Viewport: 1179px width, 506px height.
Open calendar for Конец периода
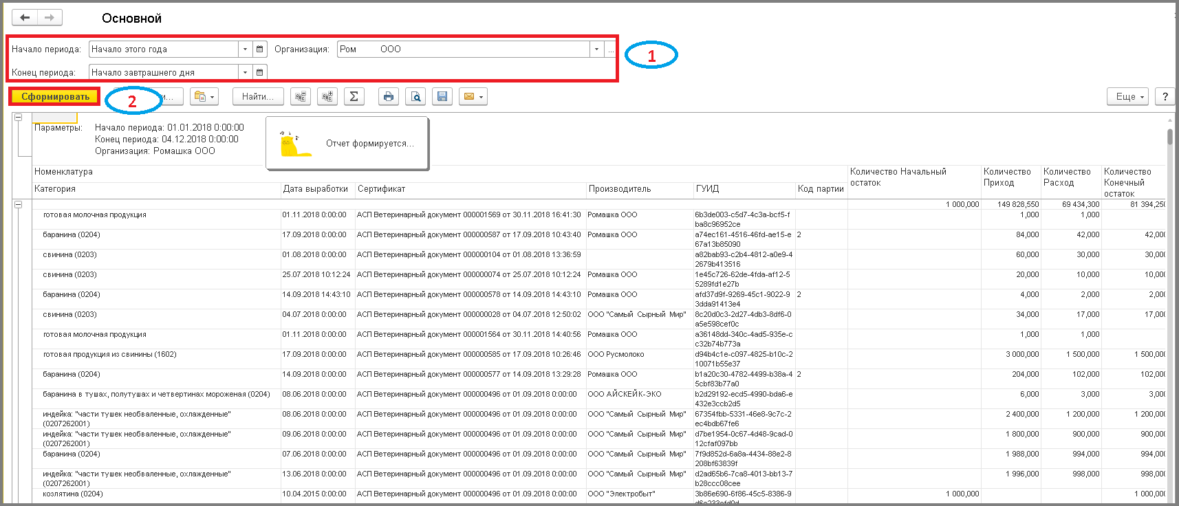click(x=259, y=72)
